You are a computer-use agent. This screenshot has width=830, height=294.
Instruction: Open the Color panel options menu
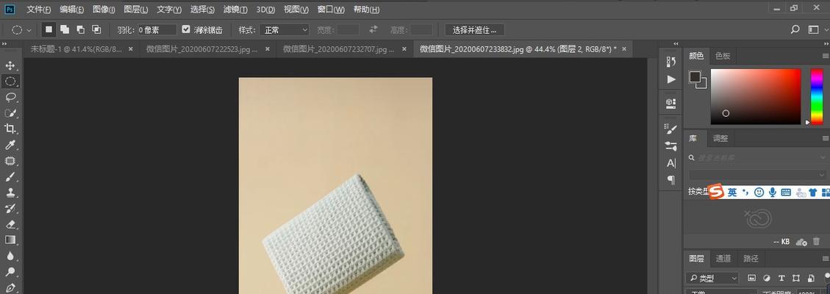[x=826, y=56]
